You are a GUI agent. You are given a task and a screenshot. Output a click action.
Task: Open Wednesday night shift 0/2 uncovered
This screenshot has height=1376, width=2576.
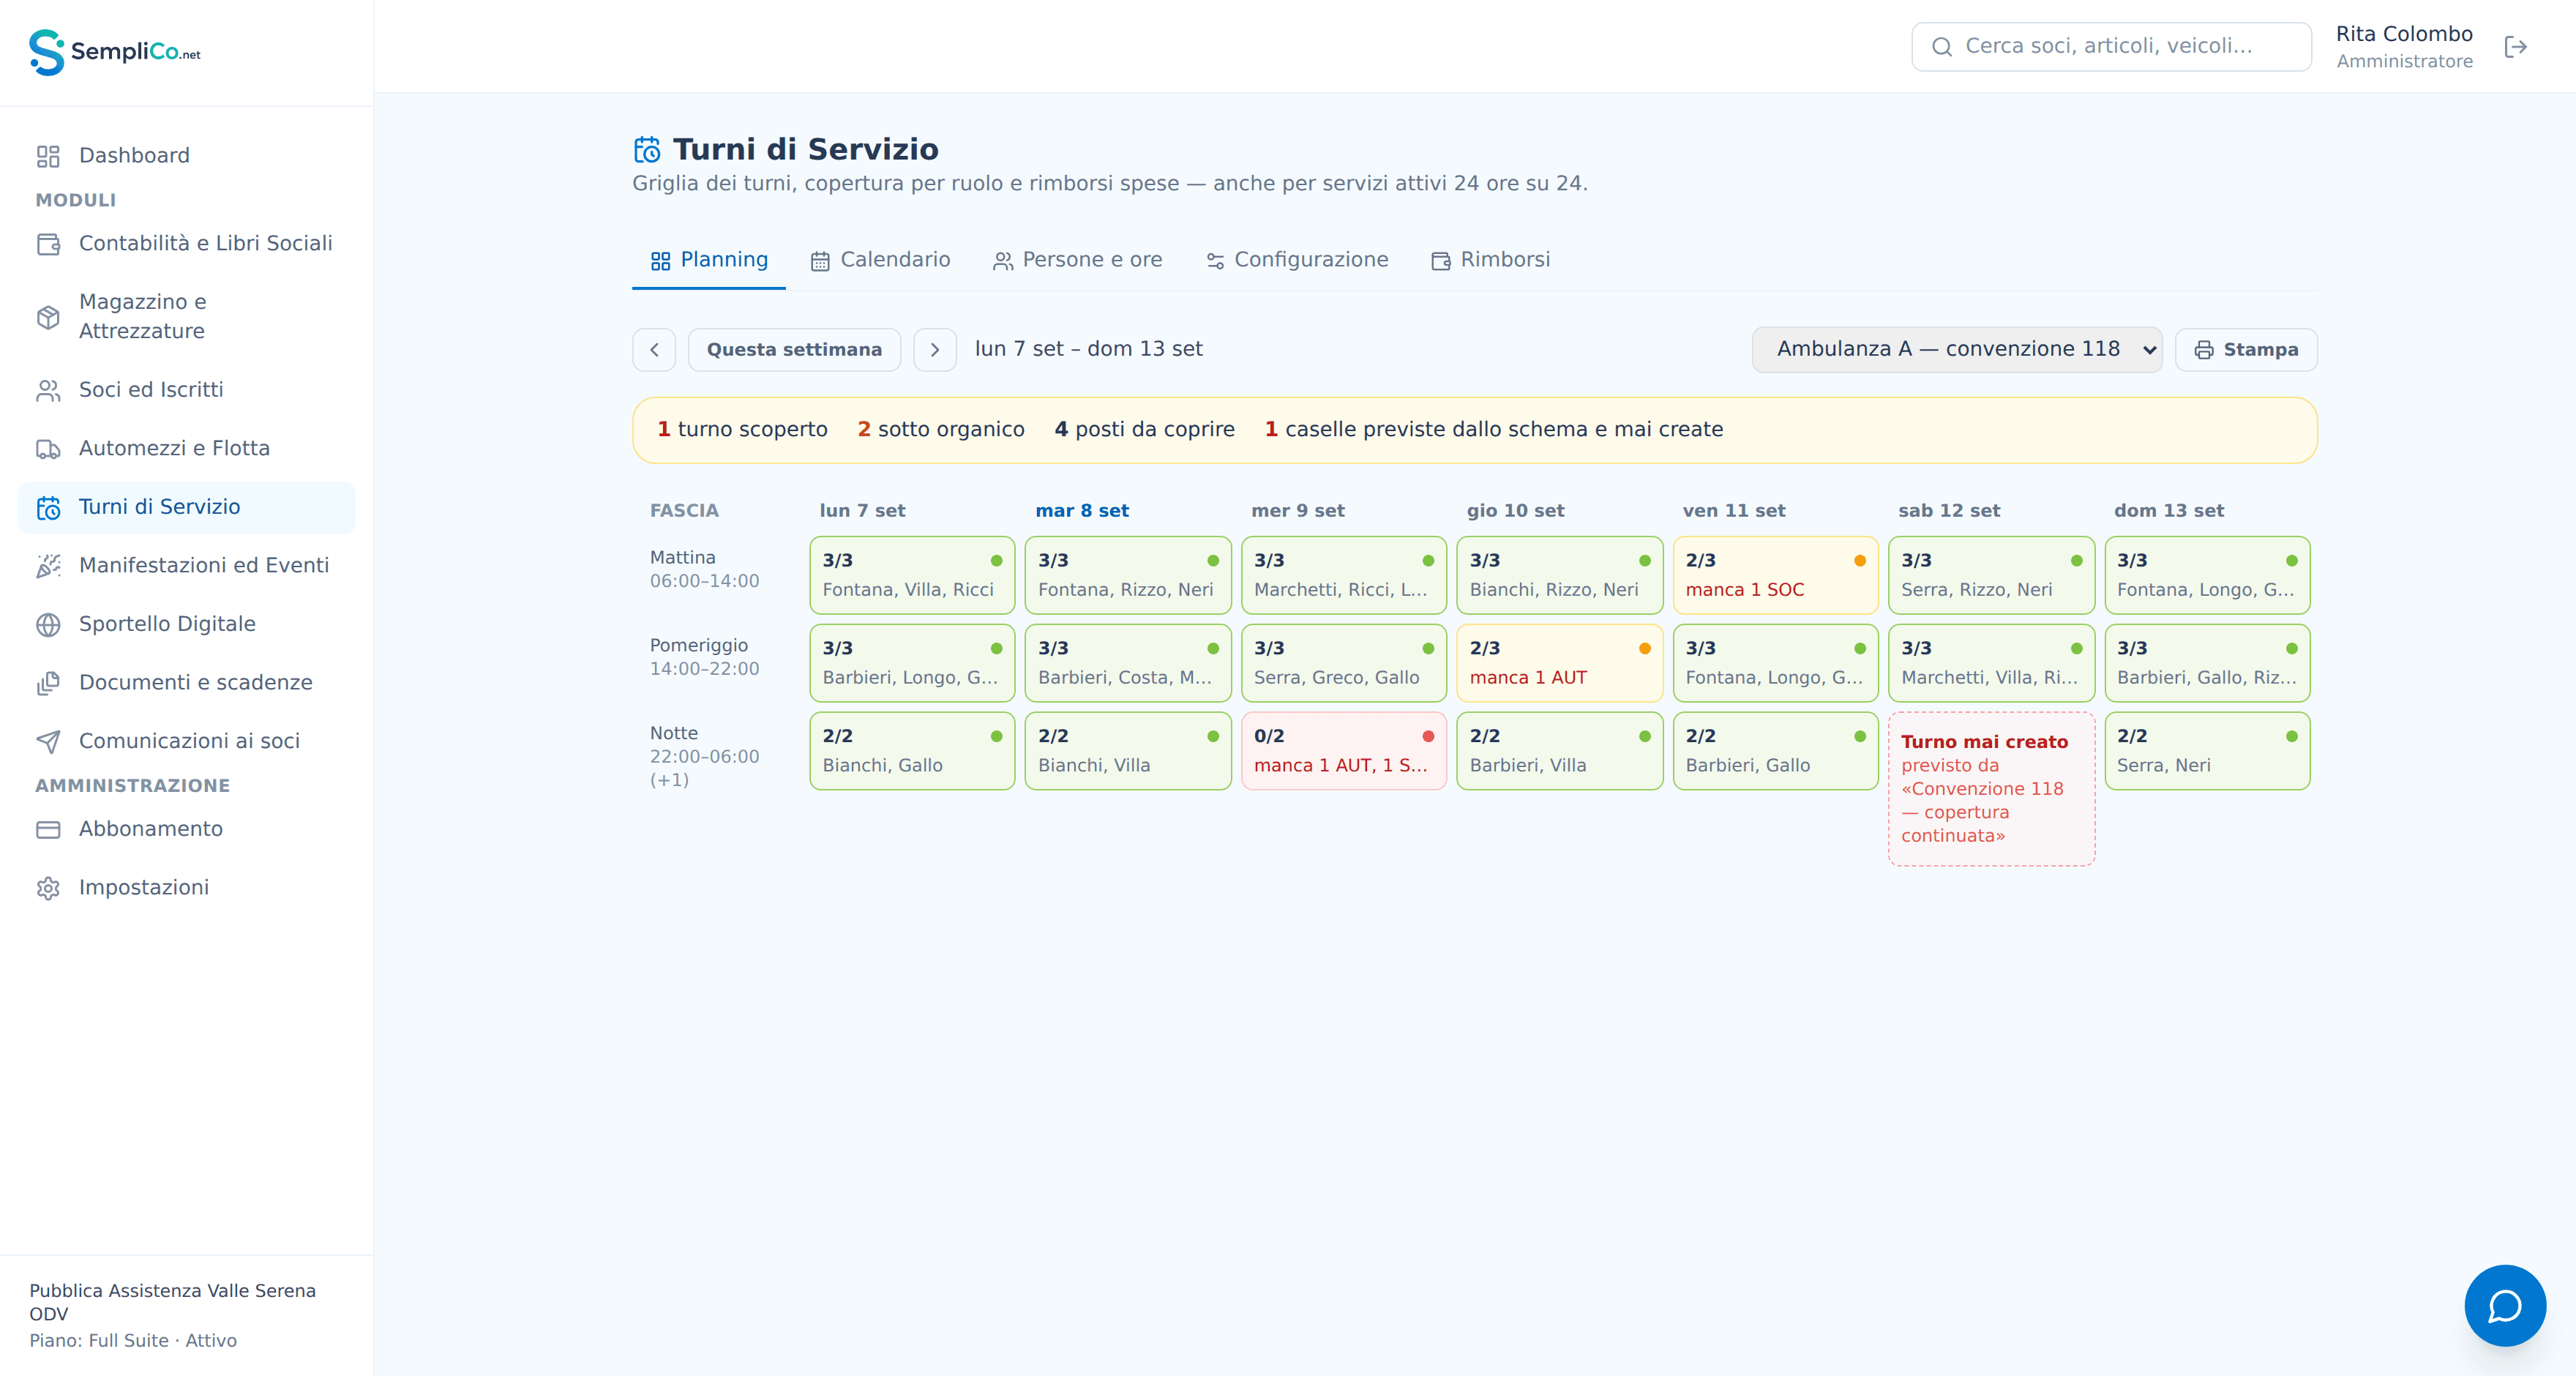point(1343,751)
